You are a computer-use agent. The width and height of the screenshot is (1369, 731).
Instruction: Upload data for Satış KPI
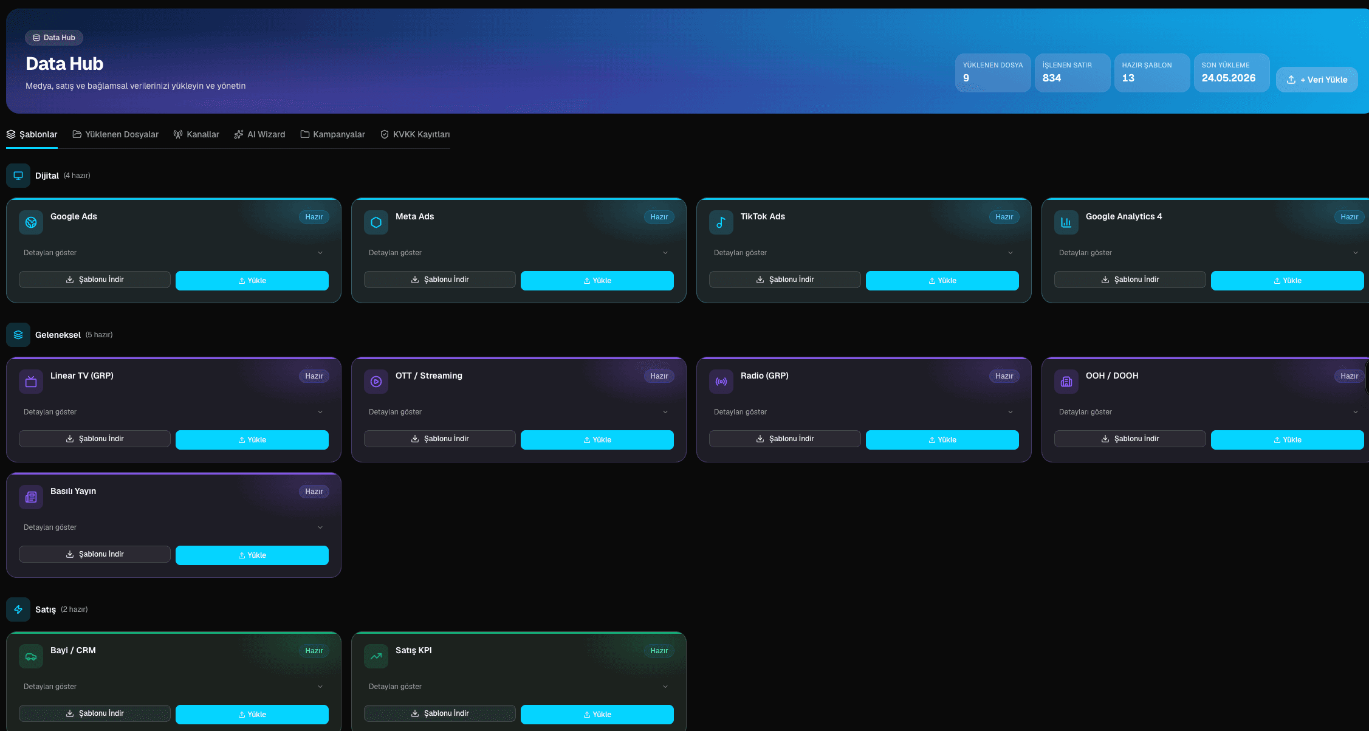coord(597,715)
